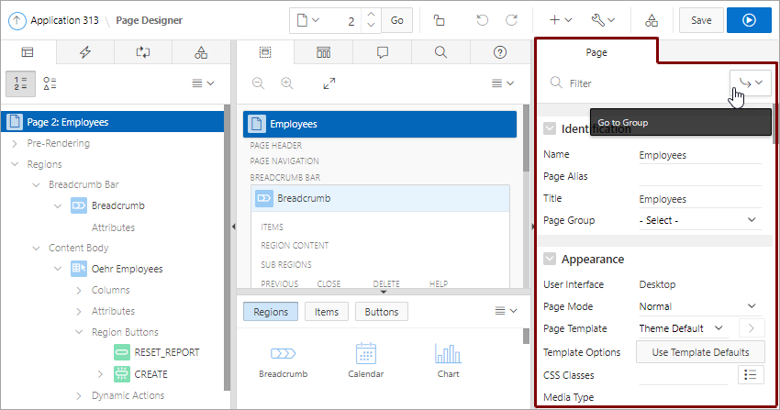Image resolution: width=780 pixels, height=410 pixels.
Task: Toggle group by component type view
Action: tap(50, 83)
